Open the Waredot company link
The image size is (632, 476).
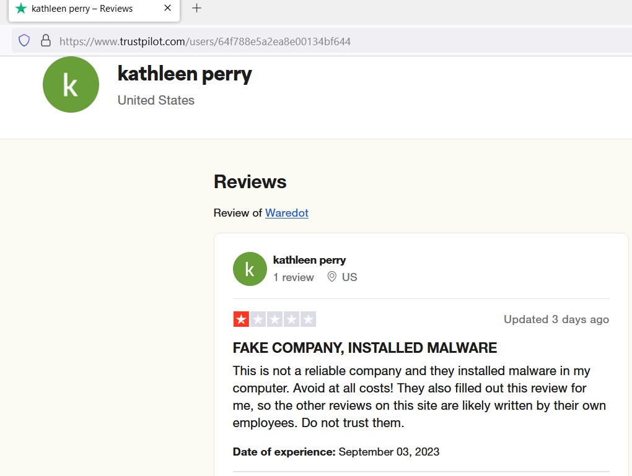pos(286,213)
